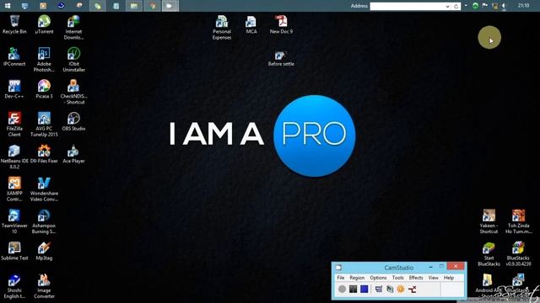This screenshot has width=540, height=303.
Task: Click the Toggle View icon in CamStudio toolbar
Action: click(379, 289)
